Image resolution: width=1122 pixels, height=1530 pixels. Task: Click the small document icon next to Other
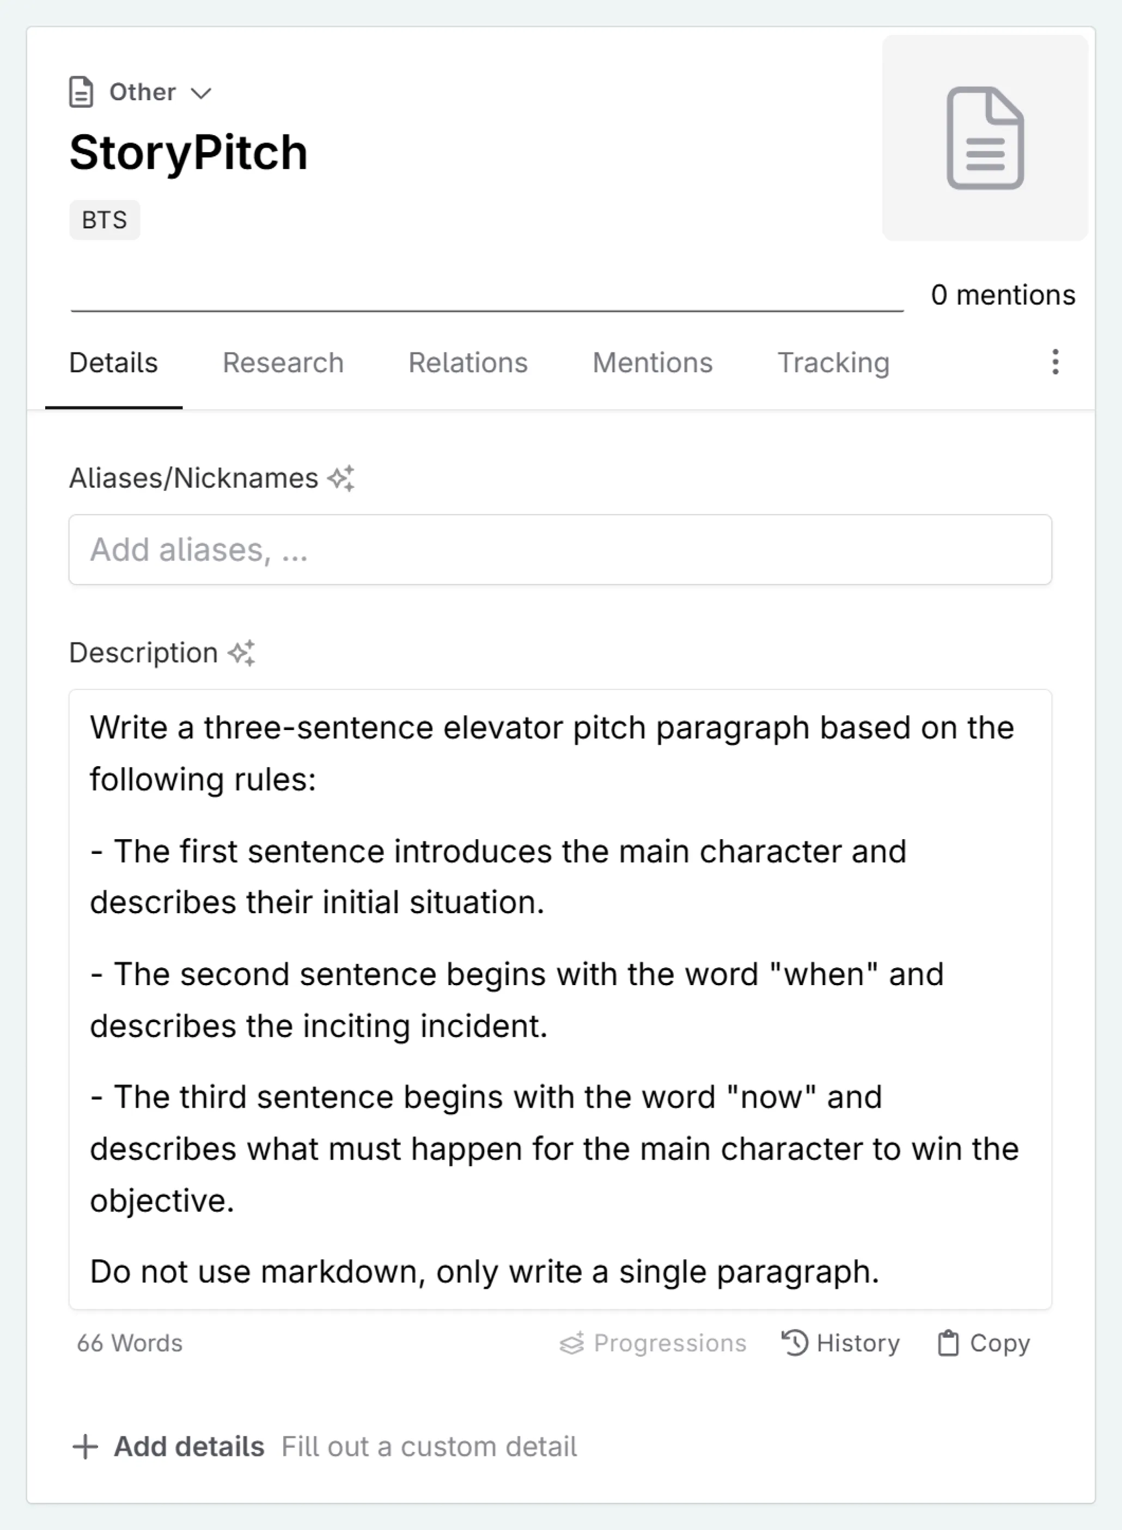pyautogui.click(x=82, y=92)
